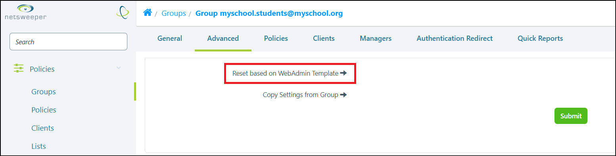Open the Managers tab
Screen dimensions: 616x156
[376, 38]
